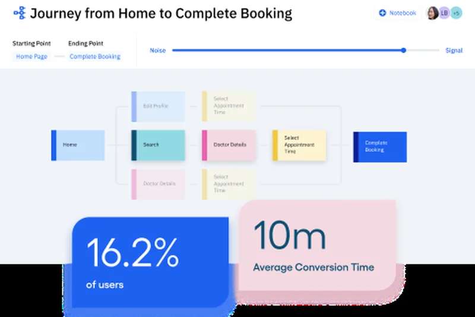Select the teal Search node

pyautogui.click(x=158, y=145)
